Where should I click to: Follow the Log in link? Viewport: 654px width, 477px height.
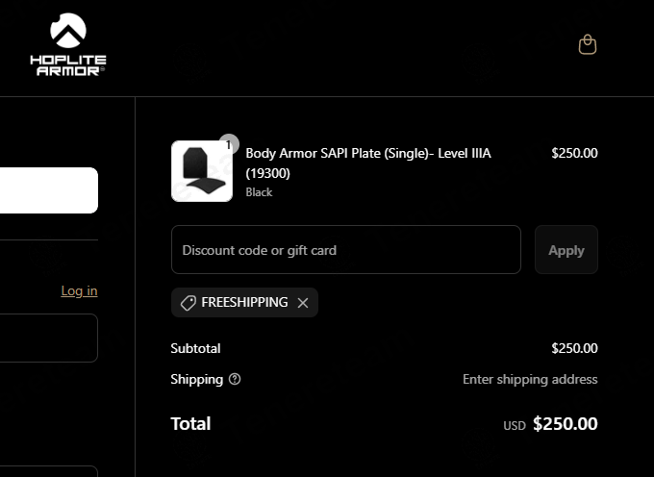[x=79, y=290]
